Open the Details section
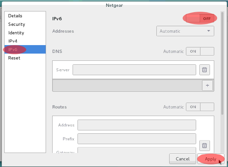Screen dimensions: 228x167 25,16
